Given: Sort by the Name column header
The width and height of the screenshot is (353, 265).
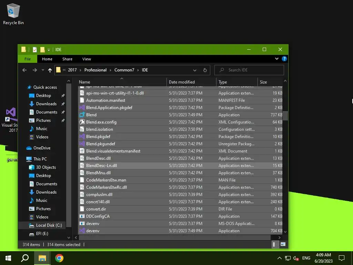Looking at the screenshot, I should 122,82.
